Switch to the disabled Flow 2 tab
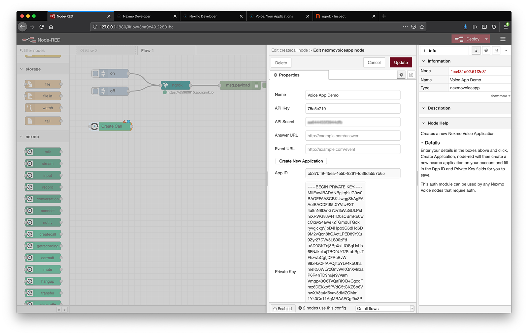Image resolution: width=528 pixels, height=335 pixels. tap(106, 50)
